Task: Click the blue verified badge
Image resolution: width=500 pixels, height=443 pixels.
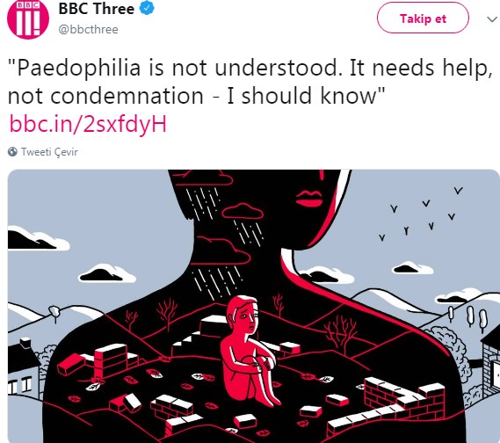Action: pyautogui.click(x=147, y=8)
